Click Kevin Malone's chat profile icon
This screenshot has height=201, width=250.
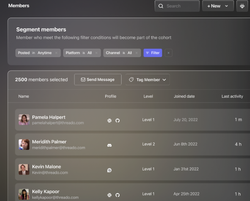pyautogui.click(x=110, y=170)
